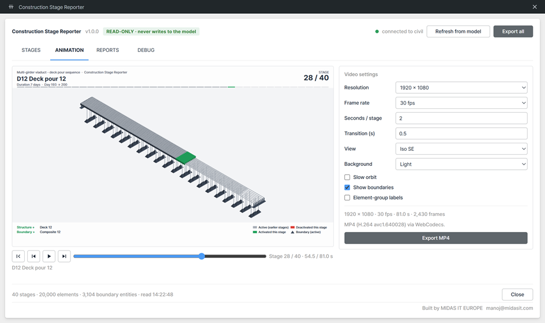This screenshot has width=545, height=323.
Task: Choose a Background option from dropdown
Action: (461, 164)
